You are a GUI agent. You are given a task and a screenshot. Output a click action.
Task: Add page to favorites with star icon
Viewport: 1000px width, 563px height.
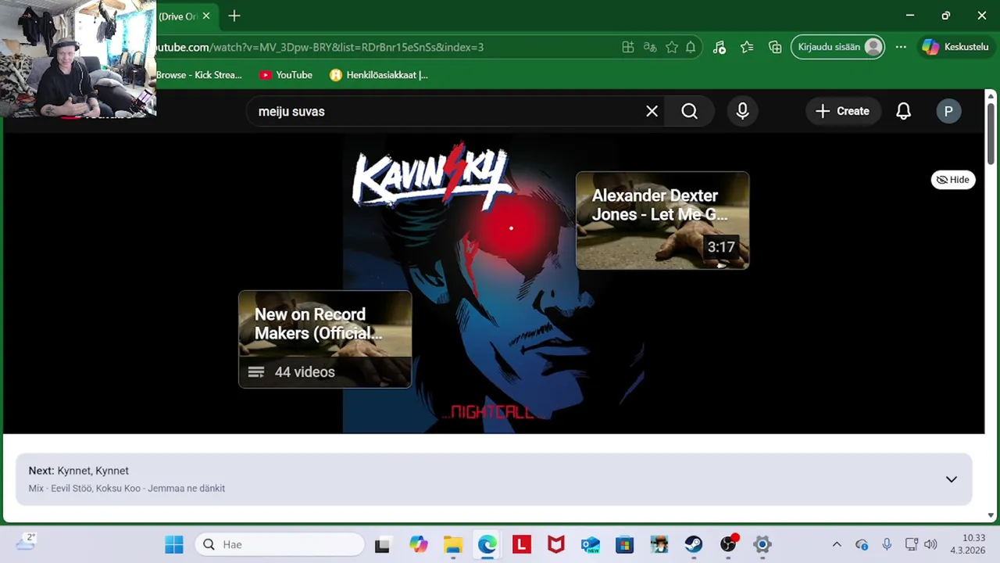click(x=672, y=47)
